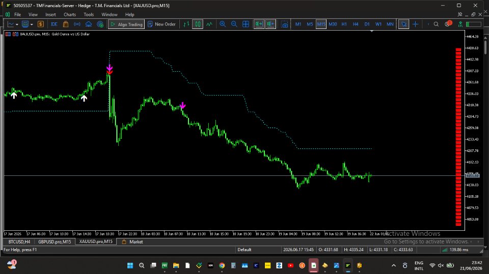Select the M1 timeframe
Image resolution: width=489 pixels, height=274 pixels.
pos(298,24)
